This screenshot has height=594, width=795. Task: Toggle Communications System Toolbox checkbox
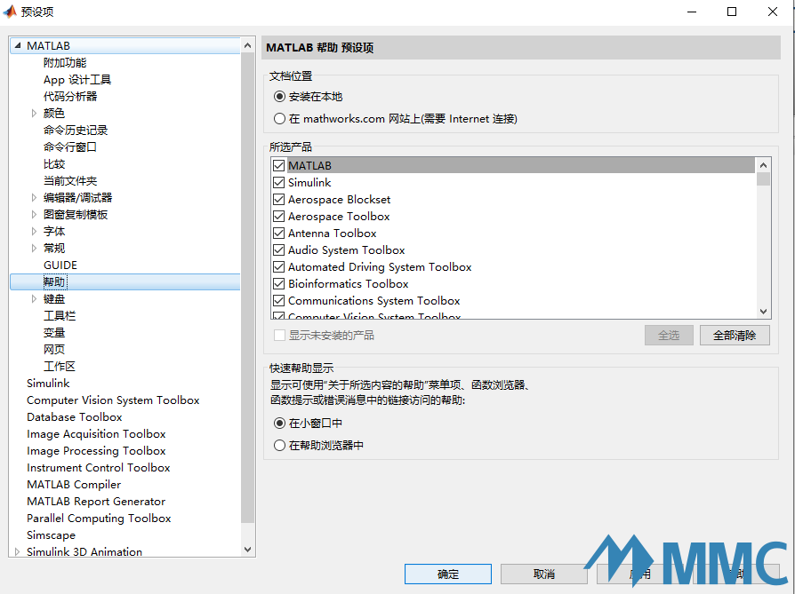tap(278, 301)
